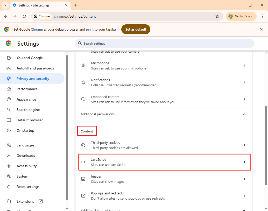Click the Images icon in Content section
Image resolution: width=268 pixels, height=211 pixels.
(83, 179)
